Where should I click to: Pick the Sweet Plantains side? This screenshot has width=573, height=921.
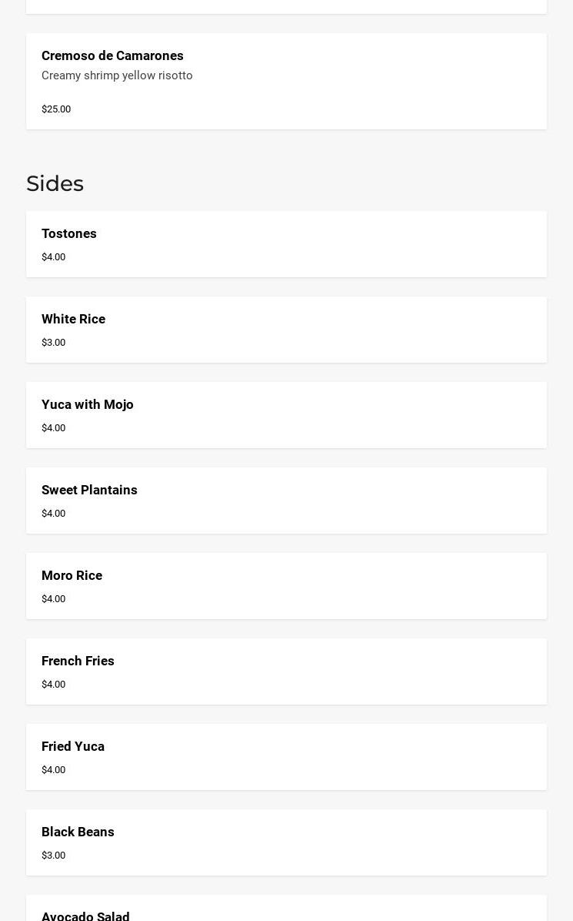89,491
